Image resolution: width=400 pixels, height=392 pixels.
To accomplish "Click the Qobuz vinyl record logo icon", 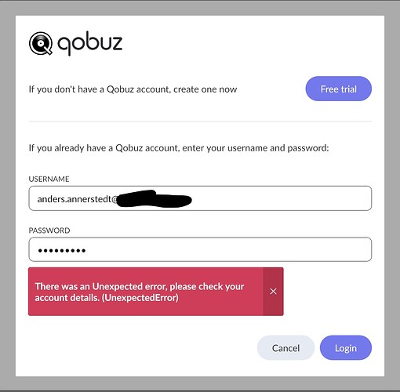I will [41, 43].
